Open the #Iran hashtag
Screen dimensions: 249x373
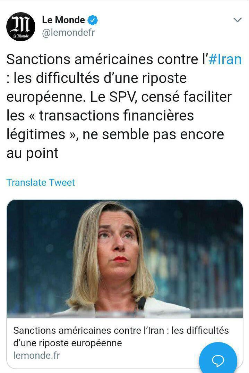(x=225, y=59)
